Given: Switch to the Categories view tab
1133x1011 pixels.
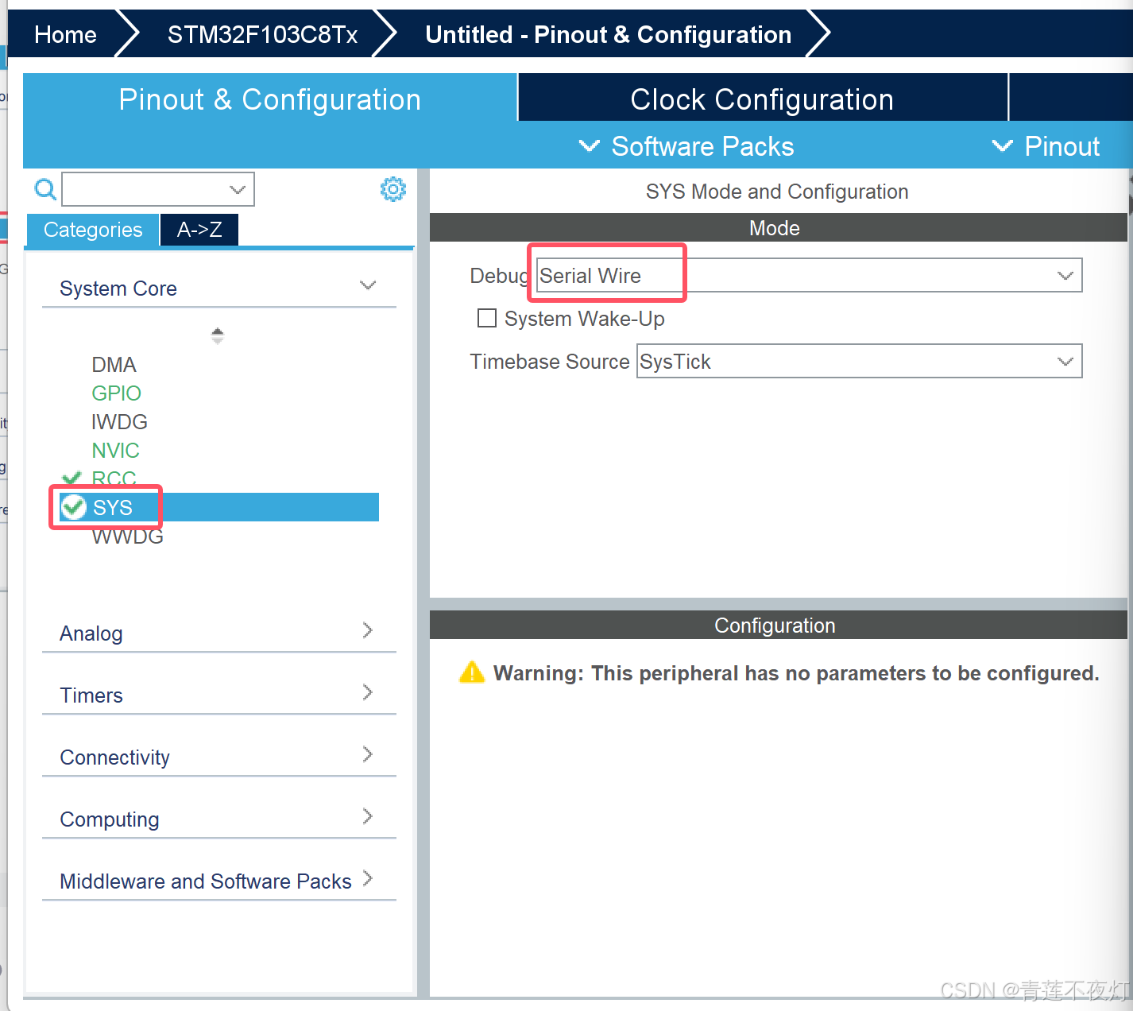Looking at the screenshot, I should click(x=93, y=230).
